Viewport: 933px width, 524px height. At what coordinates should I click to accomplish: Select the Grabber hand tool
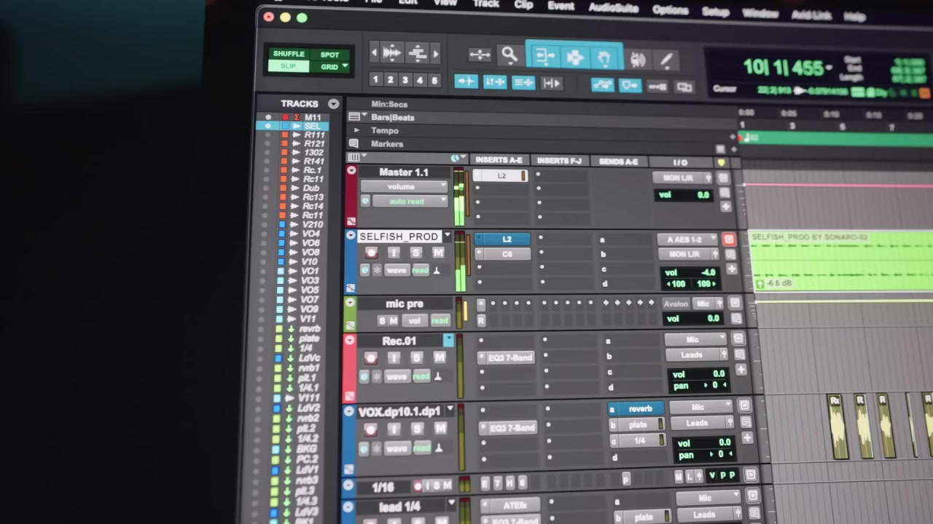(x=604, y=58)
